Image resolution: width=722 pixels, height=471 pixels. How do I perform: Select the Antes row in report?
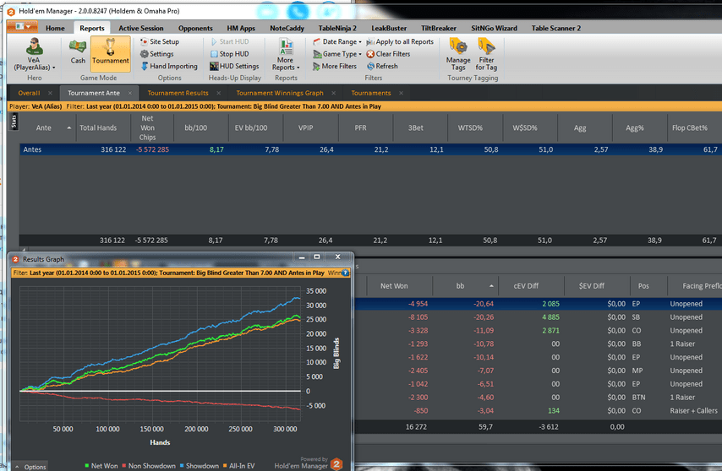coord(370,149)
